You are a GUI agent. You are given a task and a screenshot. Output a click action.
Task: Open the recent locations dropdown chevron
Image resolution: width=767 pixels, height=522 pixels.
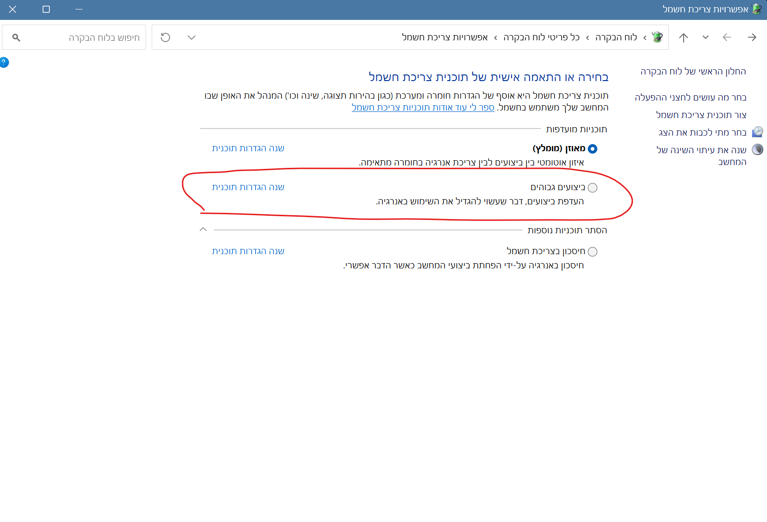pyautogui.click(x=705, y=37)
